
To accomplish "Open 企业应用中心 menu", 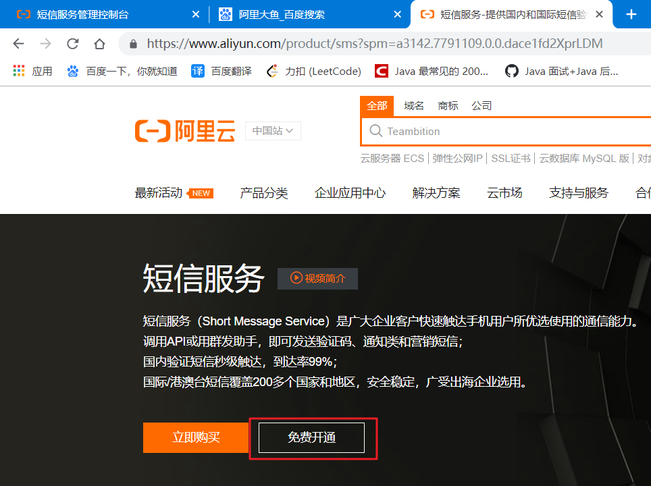I will (x=350, y=192).
